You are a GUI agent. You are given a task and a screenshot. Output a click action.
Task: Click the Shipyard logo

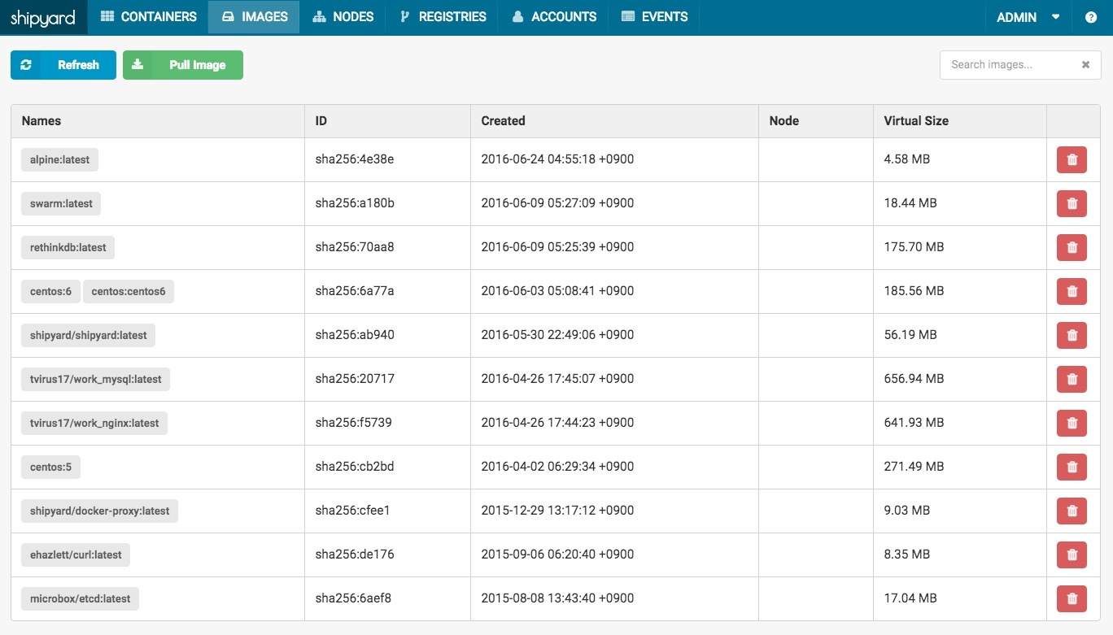pos(43,17)
